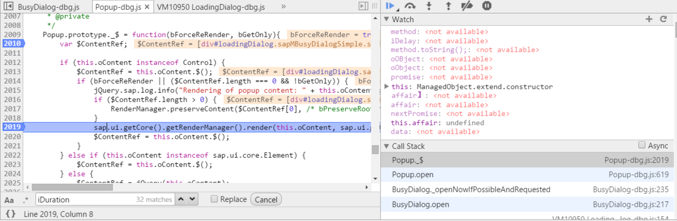Tick the Replace checkbox

click(x=215, y=199)
